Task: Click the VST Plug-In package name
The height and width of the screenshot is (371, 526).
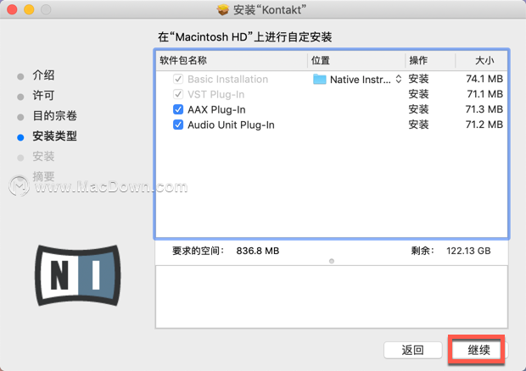Action: (215, 95)
